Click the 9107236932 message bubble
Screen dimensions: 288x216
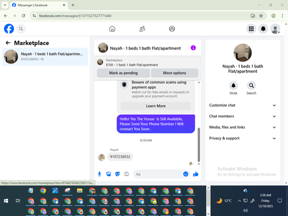point(120,157)
